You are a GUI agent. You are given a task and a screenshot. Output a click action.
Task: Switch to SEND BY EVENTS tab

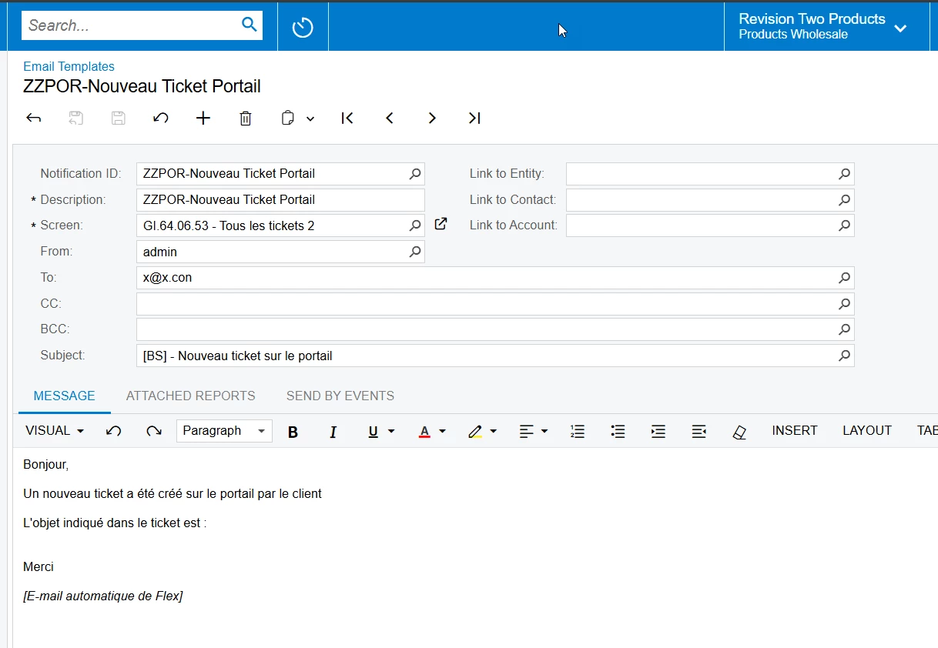[x=340, y=396]
